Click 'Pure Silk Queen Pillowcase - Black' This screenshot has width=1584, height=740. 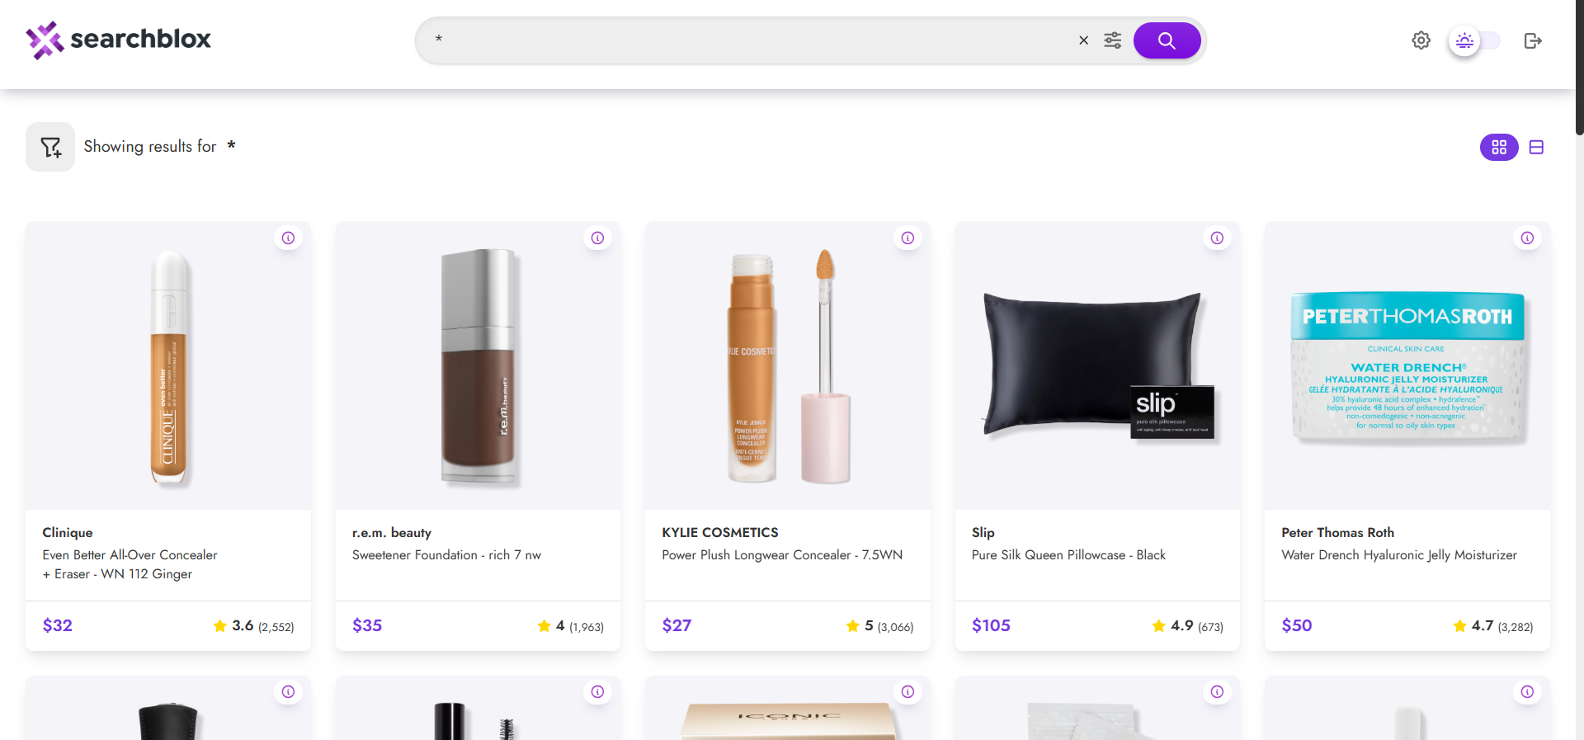click(1068, 555)
